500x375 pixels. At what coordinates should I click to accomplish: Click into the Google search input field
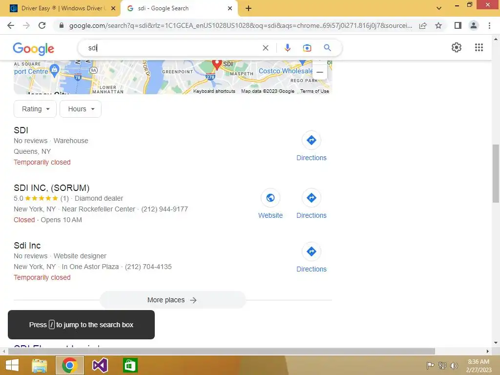172,48
